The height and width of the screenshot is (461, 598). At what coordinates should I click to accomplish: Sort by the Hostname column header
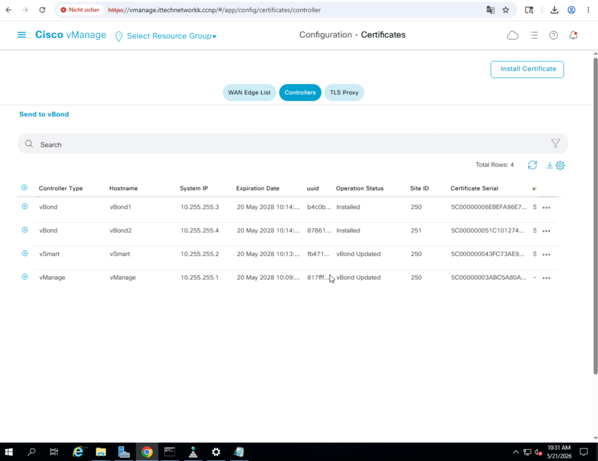123,188
